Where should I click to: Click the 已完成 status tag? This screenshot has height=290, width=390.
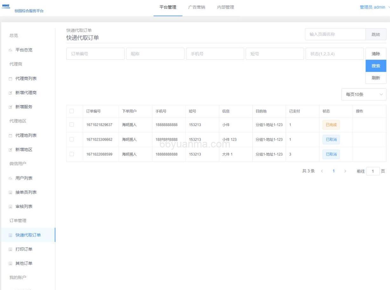[x=331, y=125]
